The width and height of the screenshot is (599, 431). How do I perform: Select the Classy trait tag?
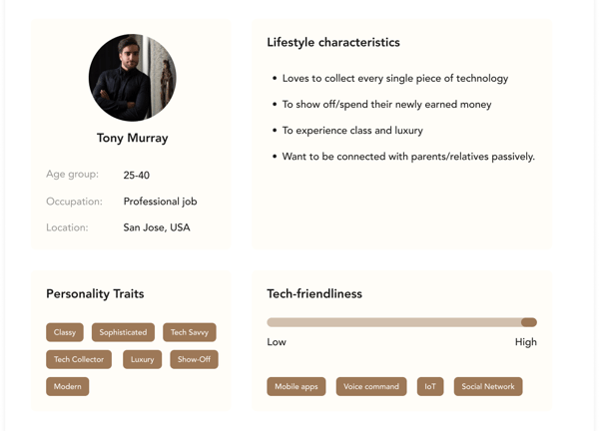coord(65,332)
